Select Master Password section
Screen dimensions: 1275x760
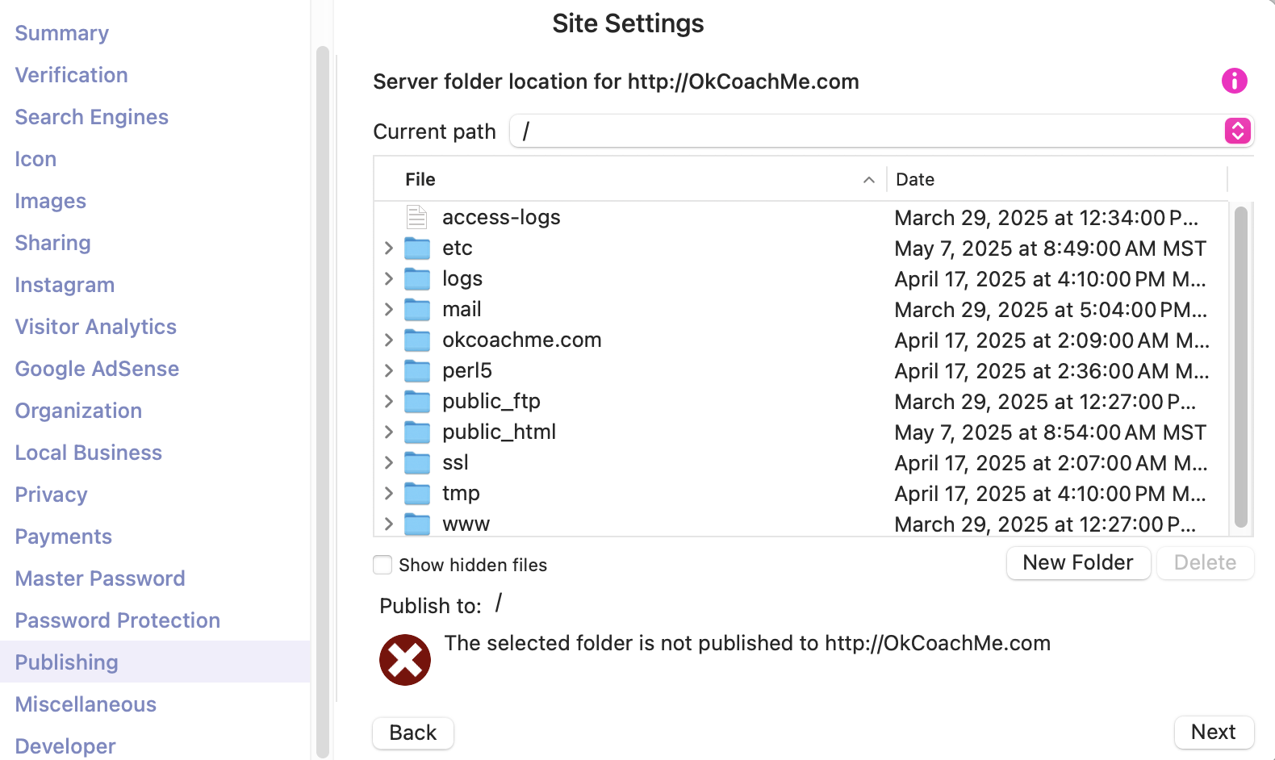coord(100,578)
